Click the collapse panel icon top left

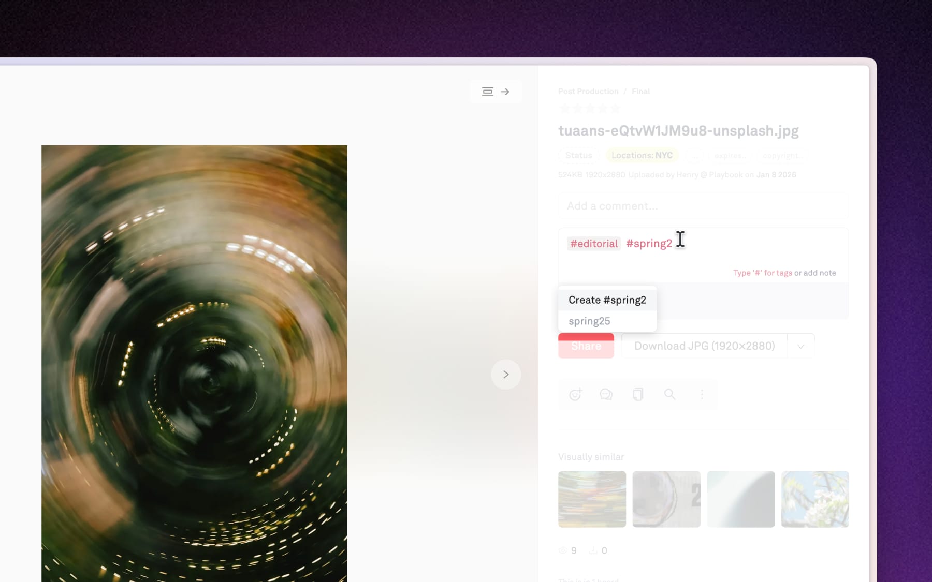point(487,92)
